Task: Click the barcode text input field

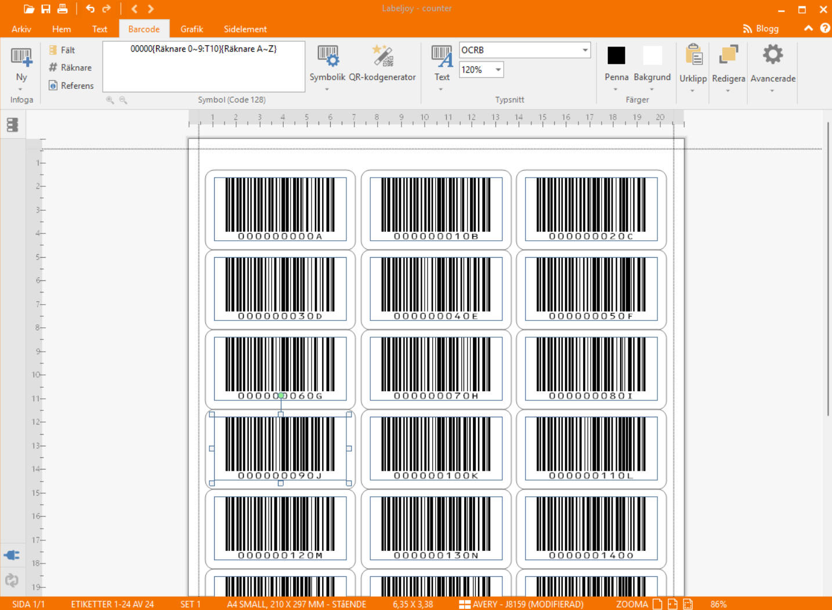Action: (x=204, y=67)
